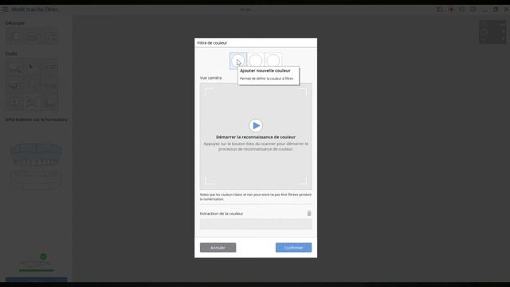Click the 'Ajouter nouvelle couleur' tooltip title
This screenshot has width=510, height=287.
tap(265, 71)
